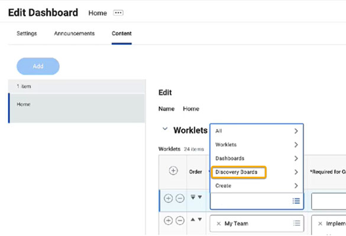
Task: Open the prompt list icon in empty worklet field
Action: [296, 201]
